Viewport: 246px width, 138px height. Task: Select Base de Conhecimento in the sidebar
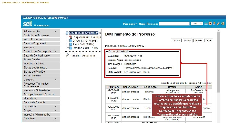click(41, 55)
